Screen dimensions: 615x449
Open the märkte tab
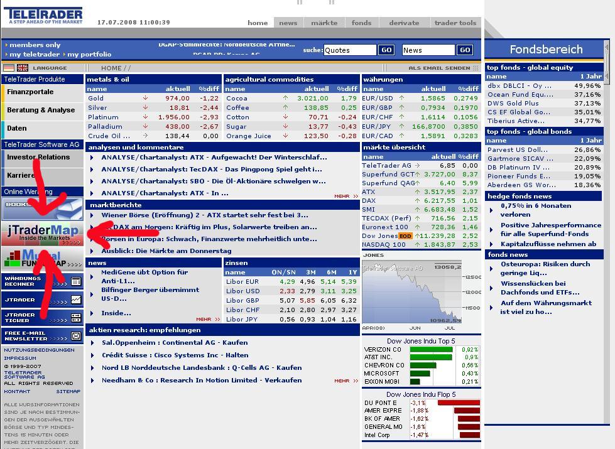pyautogui.click(x=324, y=23)
